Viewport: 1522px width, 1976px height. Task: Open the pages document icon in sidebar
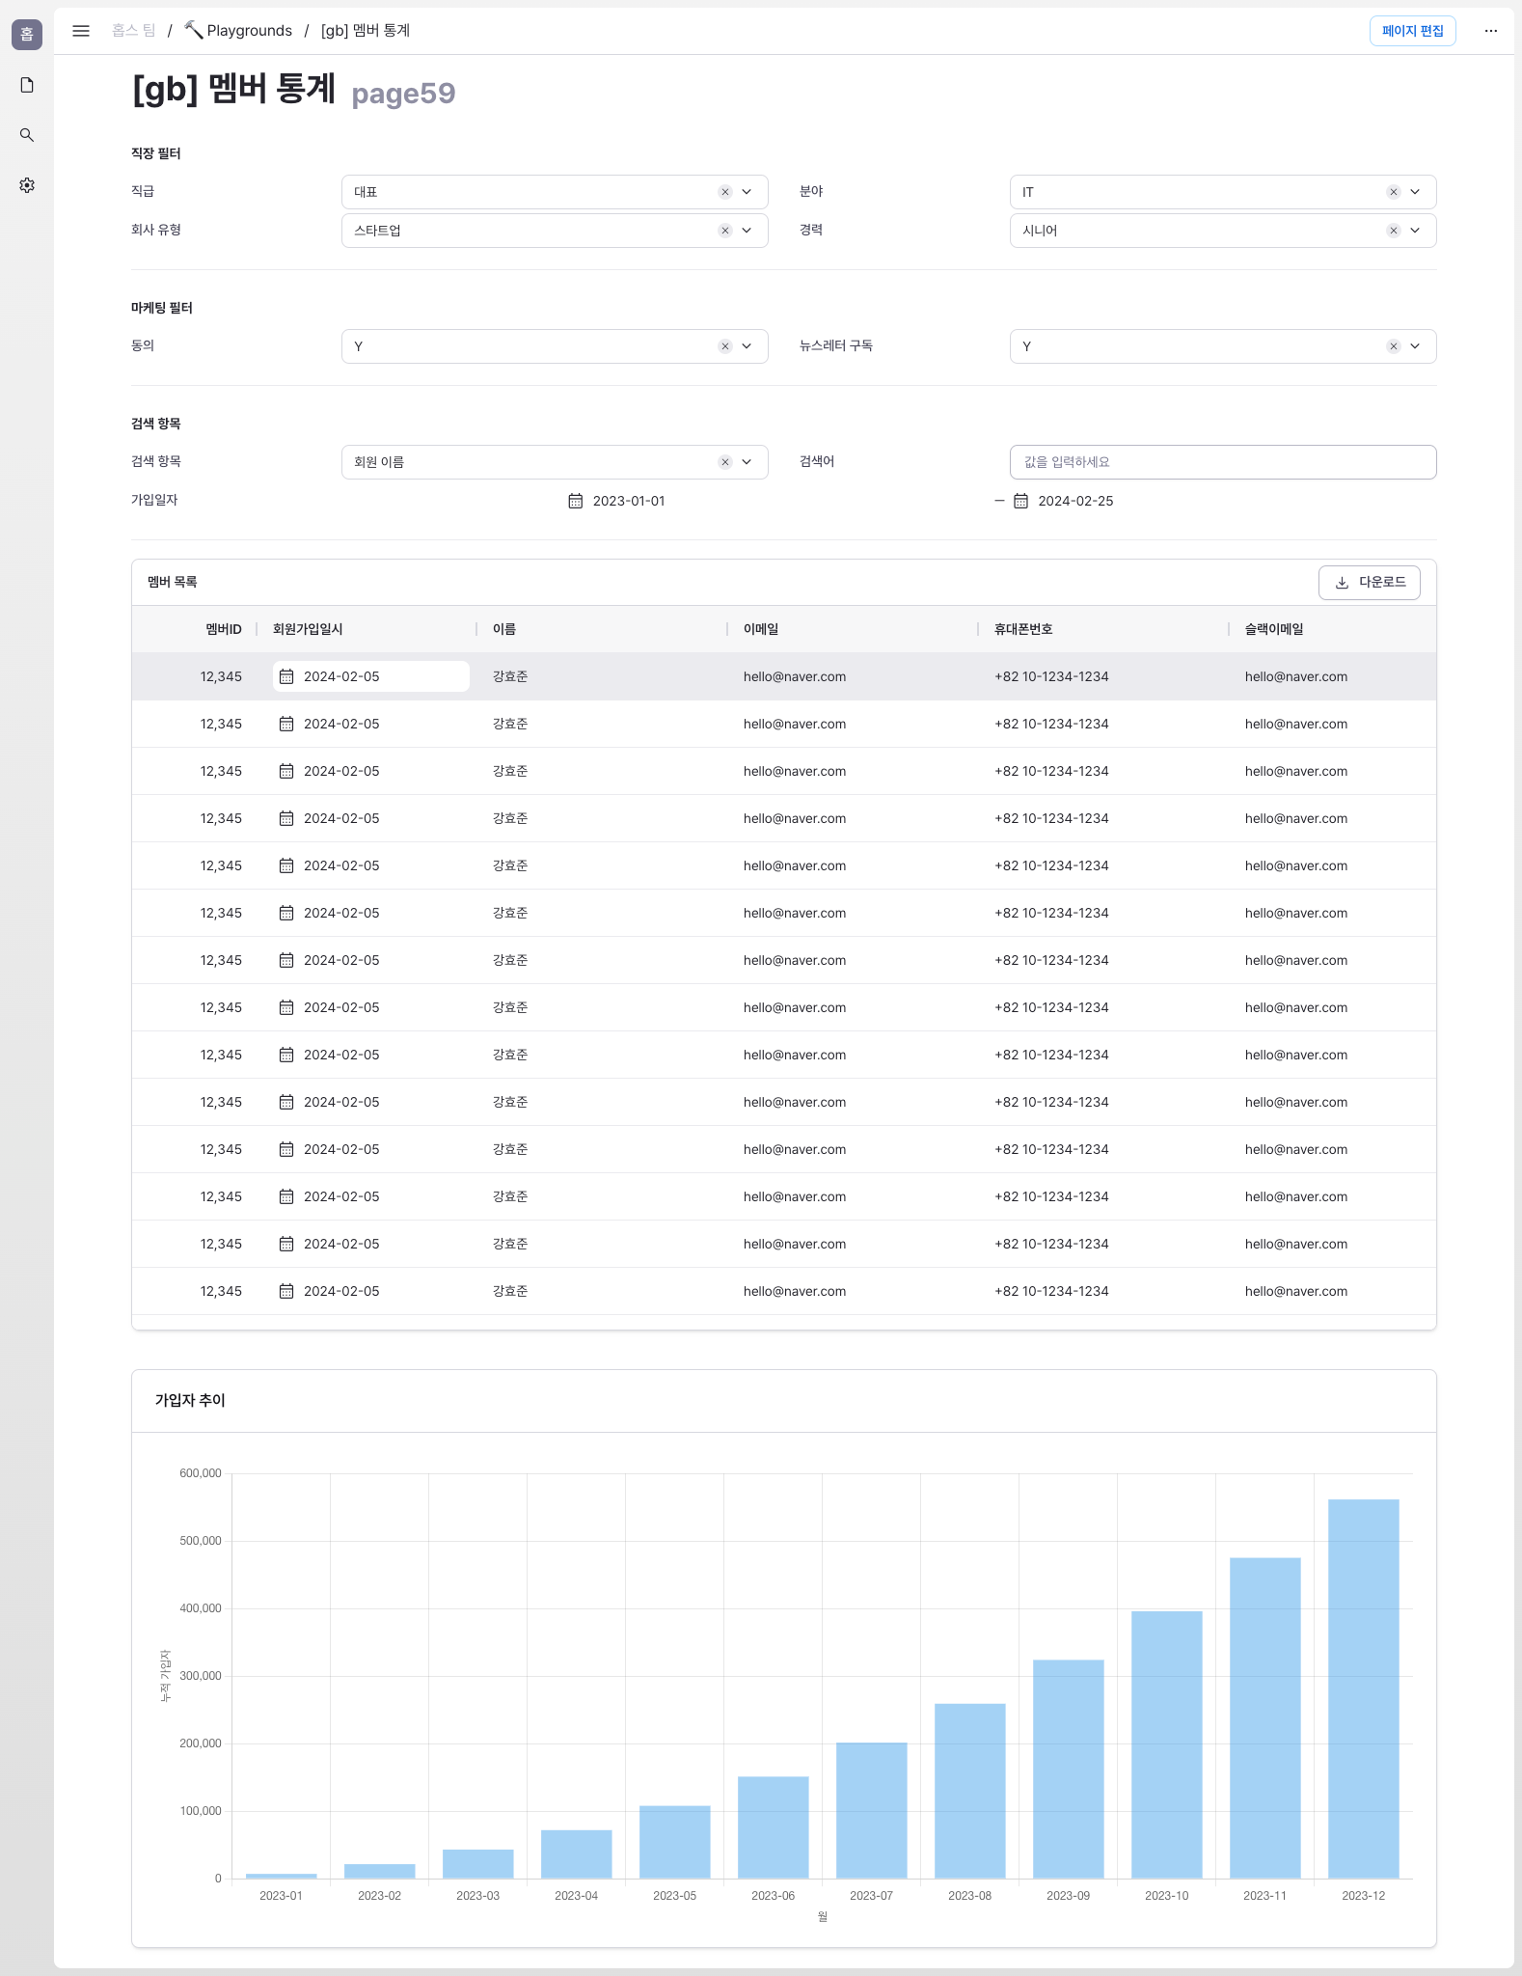tap(27, 85)
